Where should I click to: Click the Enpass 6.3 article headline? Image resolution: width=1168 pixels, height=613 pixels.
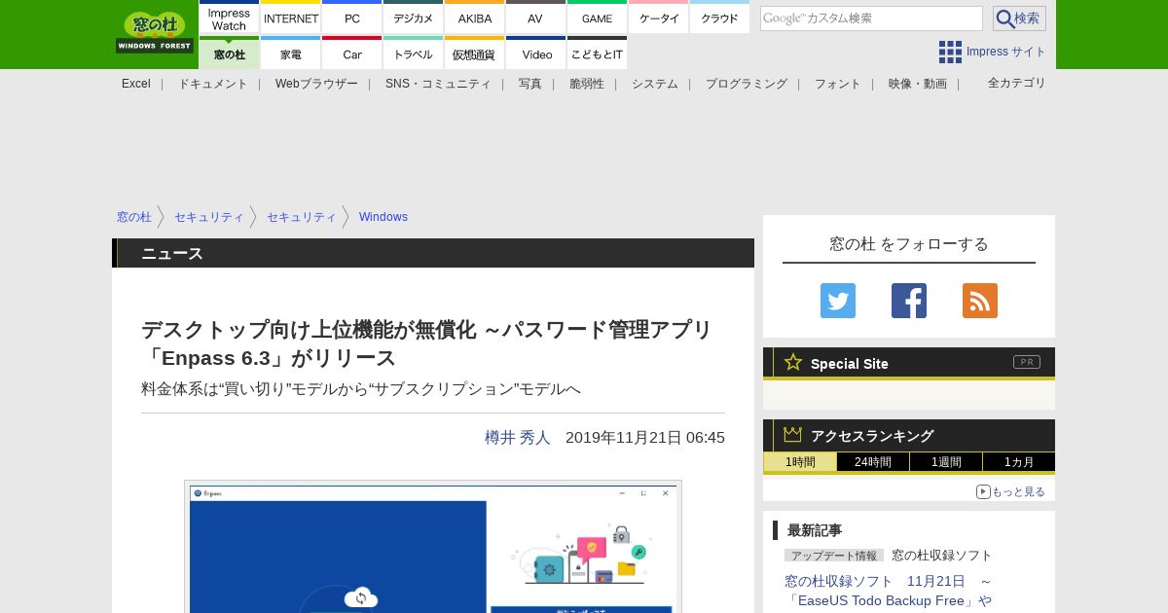pos(427,343)
